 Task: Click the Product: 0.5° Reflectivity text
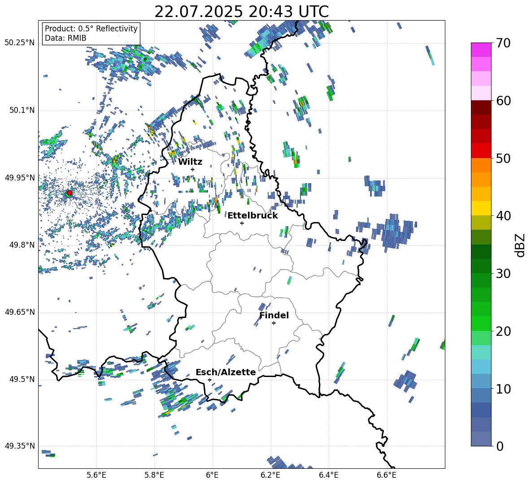91,29
